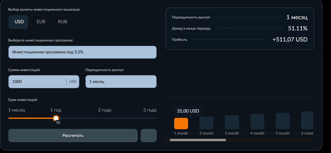
Task: Select the USD currency option
Action: pos(19,22)
